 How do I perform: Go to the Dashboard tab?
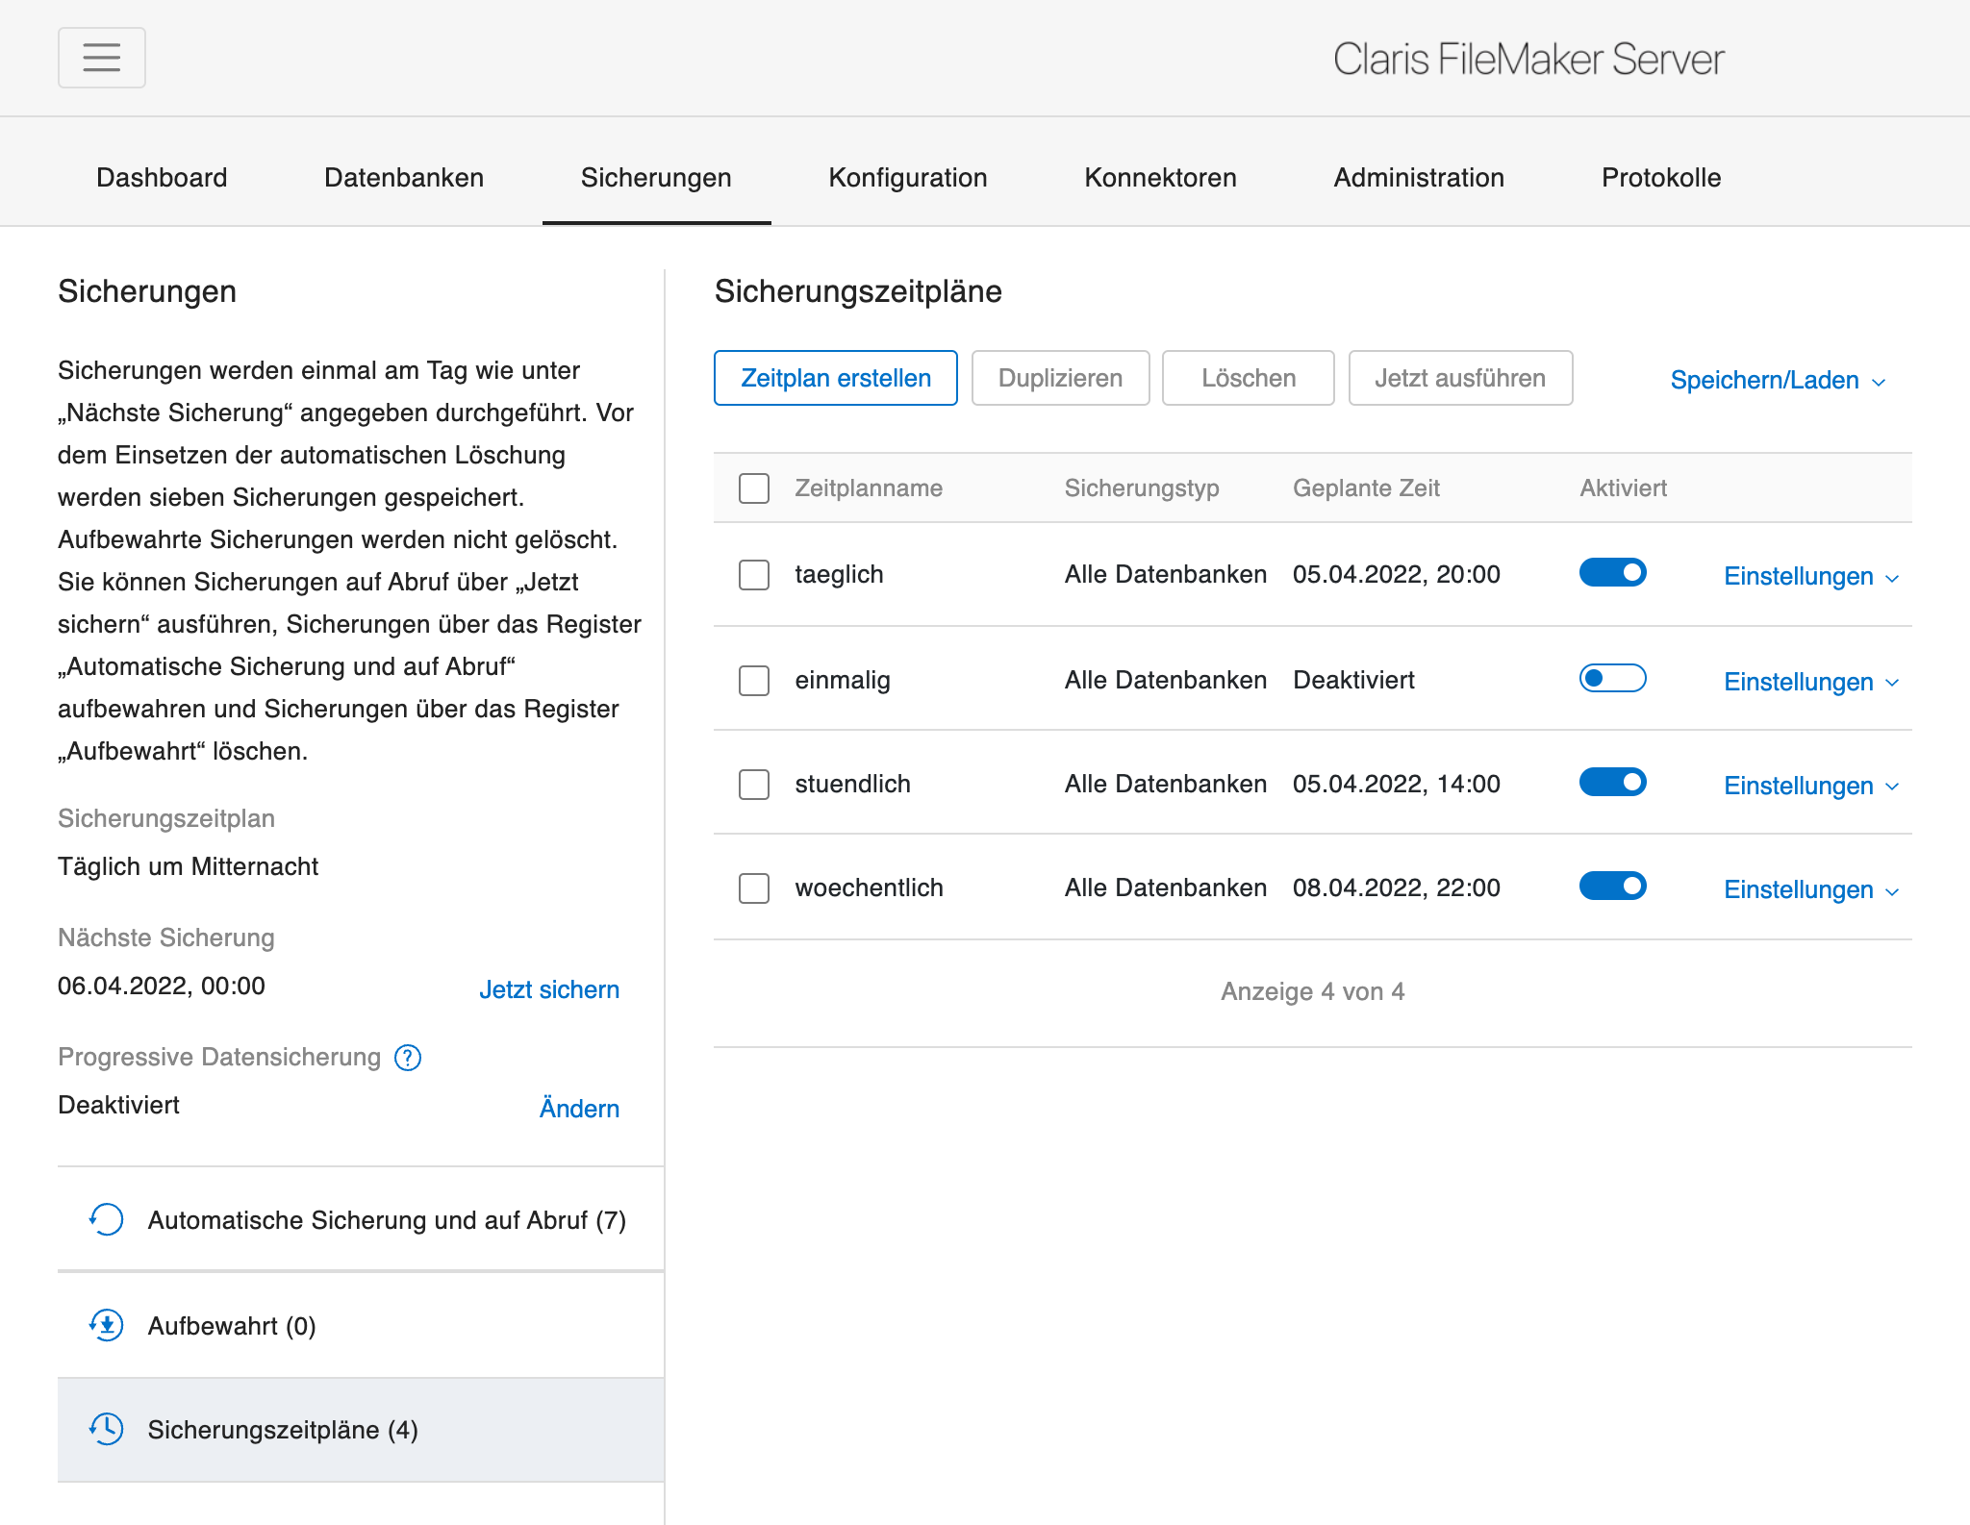point(162,178)
